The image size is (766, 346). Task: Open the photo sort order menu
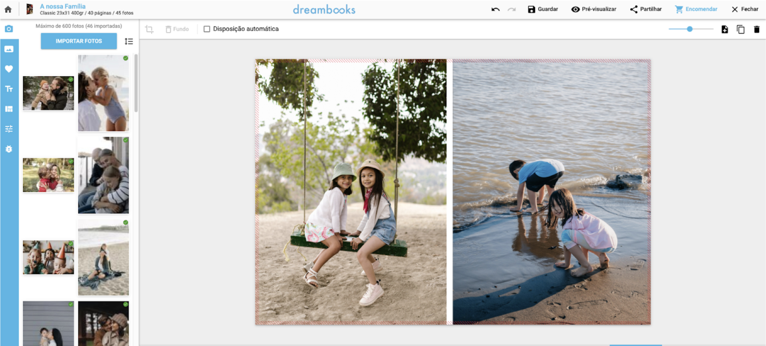tap(129, 41)
